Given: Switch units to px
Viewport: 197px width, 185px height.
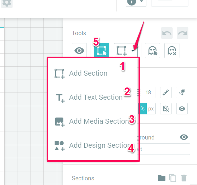Looking at the screenshot, I should point(151,109).
